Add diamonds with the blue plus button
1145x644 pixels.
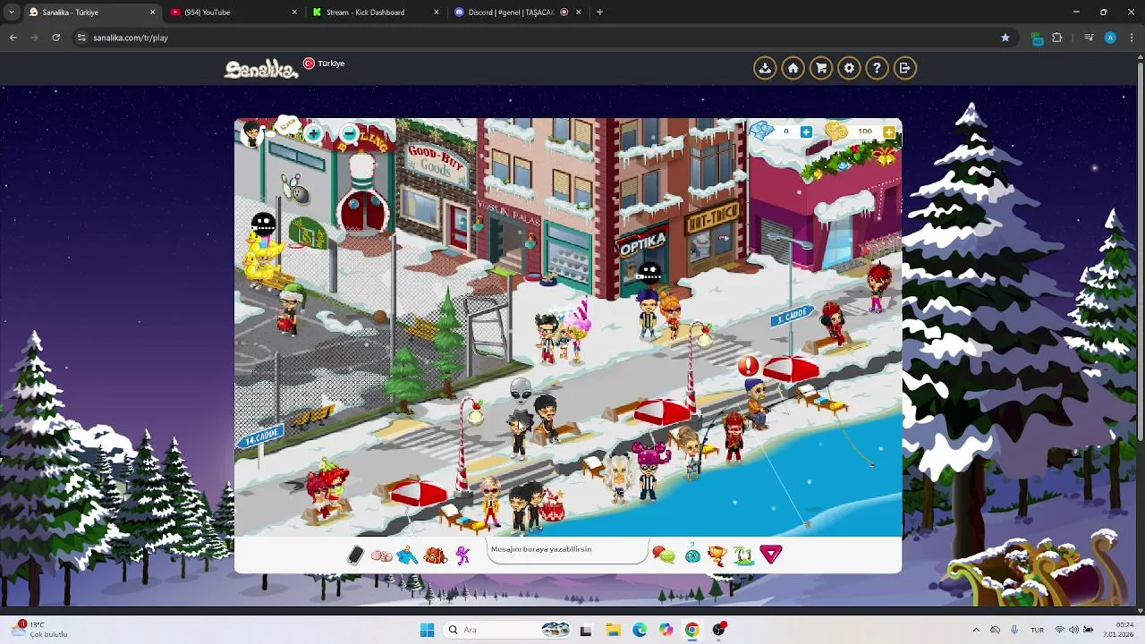(806, 131)
